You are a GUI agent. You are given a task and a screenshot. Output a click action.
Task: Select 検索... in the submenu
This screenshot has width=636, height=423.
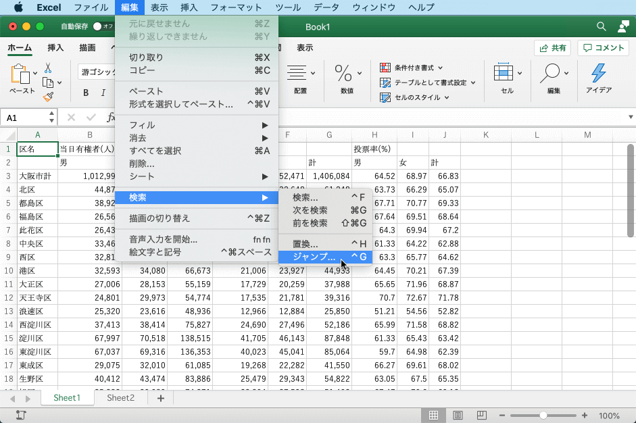[325, 197]
